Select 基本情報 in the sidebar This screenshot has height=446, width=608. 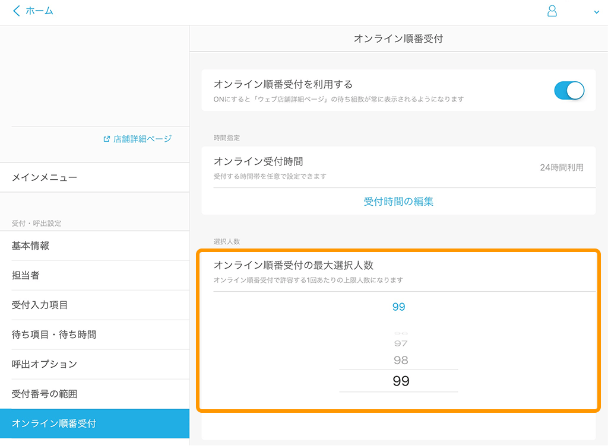pos(94,246)
